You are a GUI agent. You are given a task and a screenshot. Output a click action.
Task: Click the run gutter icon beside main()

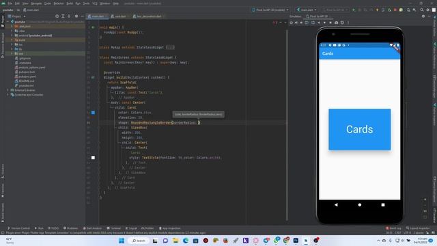[93, 27]
